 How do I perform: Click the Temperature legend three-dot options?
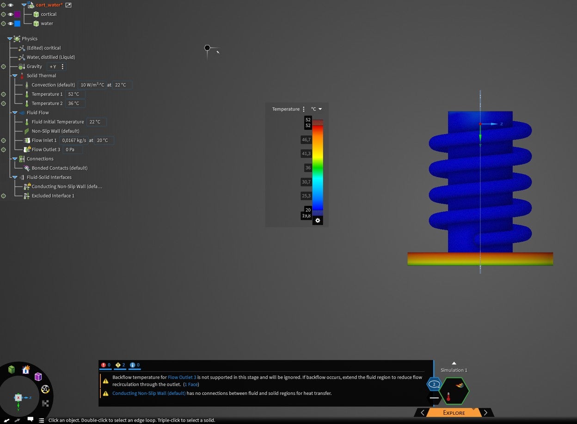tap(304, 109)
